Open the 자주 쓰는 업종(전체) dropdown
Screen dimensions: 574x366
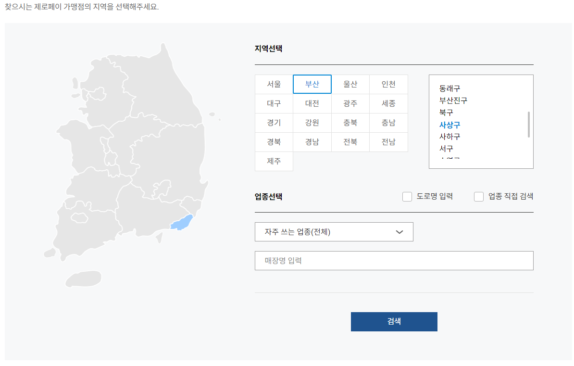[x=334, y=232]
